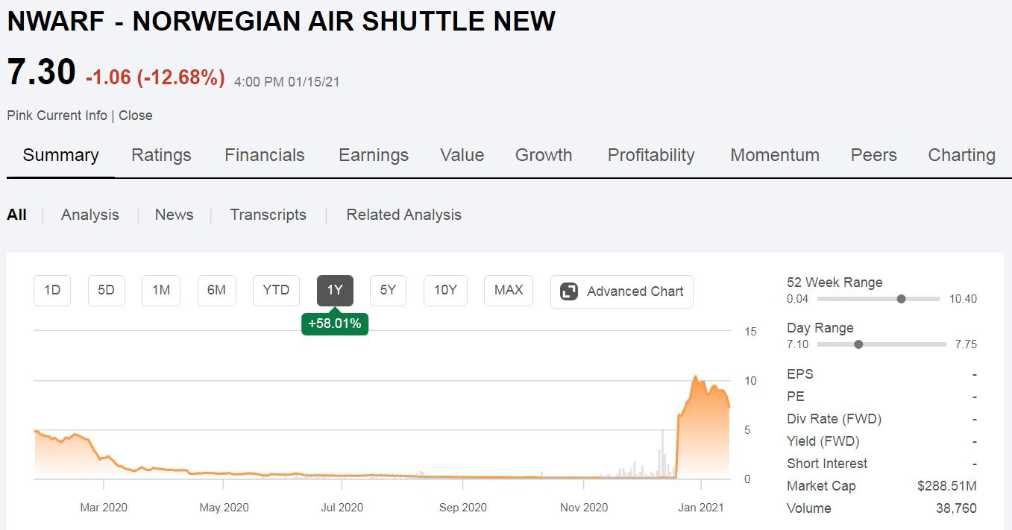The height and width of the screenshot is (530, 1012).
Task: Set chart range to YTD
Action: pos(276,291)
